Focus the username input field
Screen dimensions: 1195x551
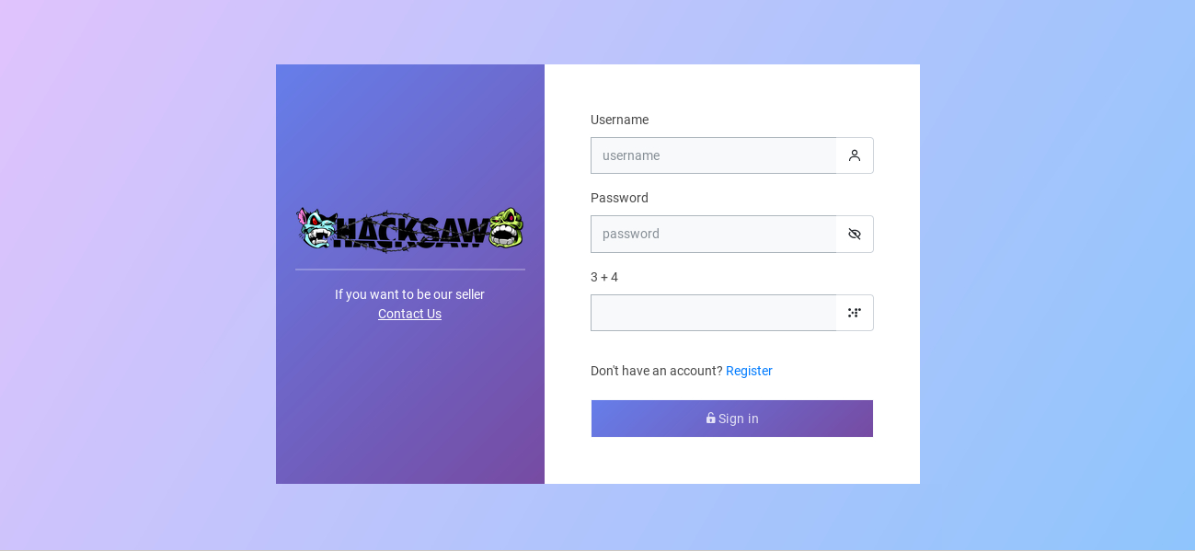point(714,155)
